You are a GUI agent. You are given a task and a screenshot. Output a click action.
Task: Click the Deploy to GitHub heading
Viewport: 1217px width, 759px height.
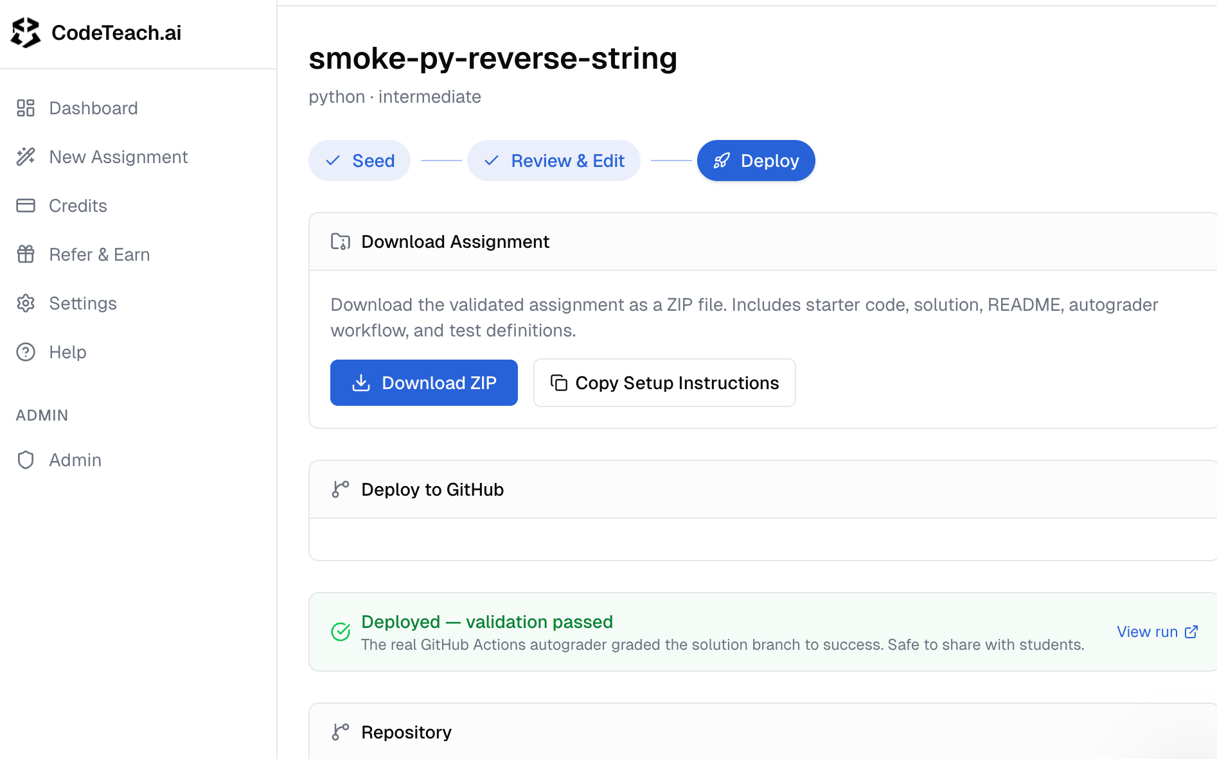click(x=432, y=489)
